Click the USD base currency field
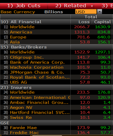Screen dimensions: 113x136 pos(86,12)
